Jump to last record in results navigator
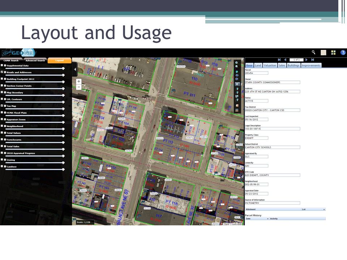 312,60
